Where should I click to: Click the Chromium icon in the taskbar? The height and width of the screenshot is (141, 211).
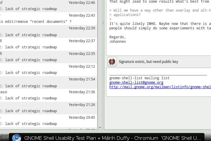[x=17, y=138]
